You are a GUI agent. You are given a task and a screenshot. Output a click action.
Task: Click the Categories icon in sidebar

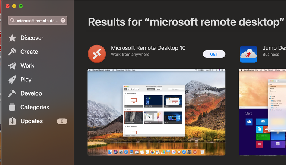pos(12,107)
